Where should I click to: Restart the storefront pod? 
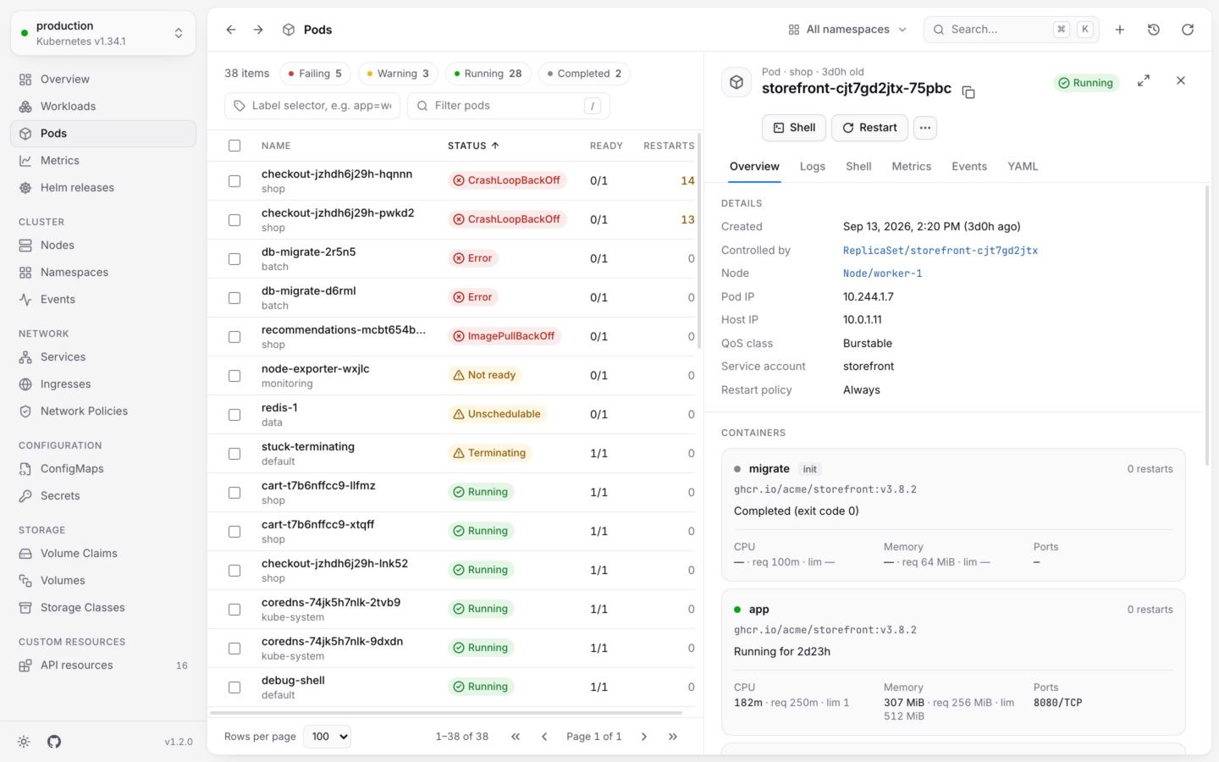869,128
